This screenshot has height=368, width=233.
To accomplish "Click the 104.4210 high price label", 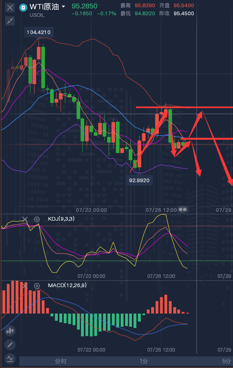I will (38, 32).
